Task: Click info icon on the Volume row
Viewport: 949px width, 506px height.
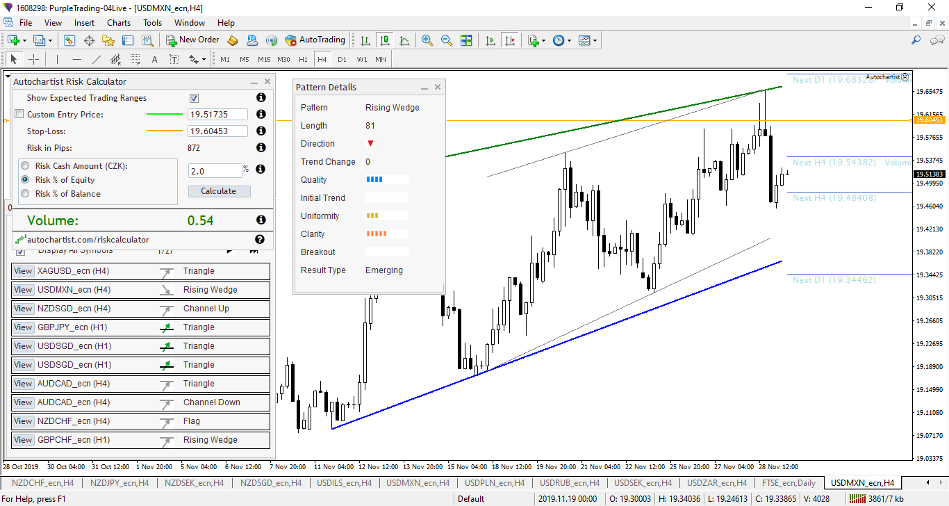Action: tap(261, 220)
